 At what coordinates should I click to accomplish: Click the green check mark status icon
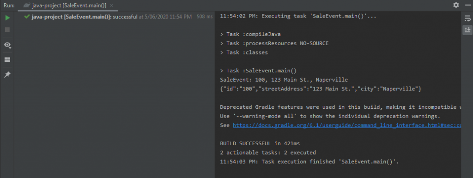27,17
